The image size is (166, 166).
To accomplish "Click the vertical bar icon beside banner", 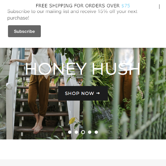I will pos(159,7).
